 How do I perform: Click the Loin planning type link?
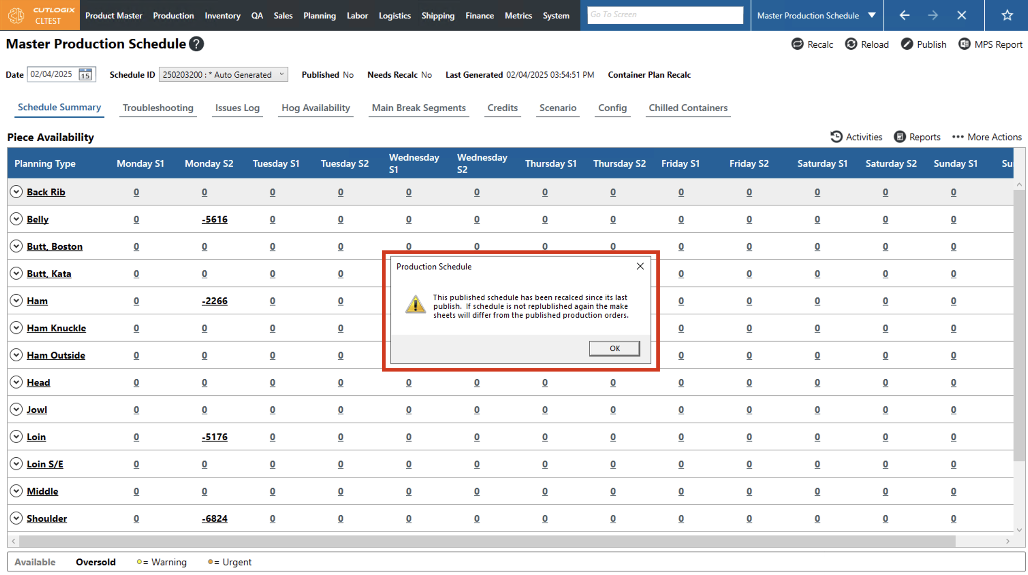point(36,437)
